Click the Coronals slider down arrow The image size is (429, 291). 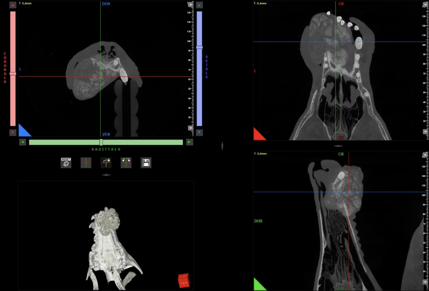(x=13, y=133)
